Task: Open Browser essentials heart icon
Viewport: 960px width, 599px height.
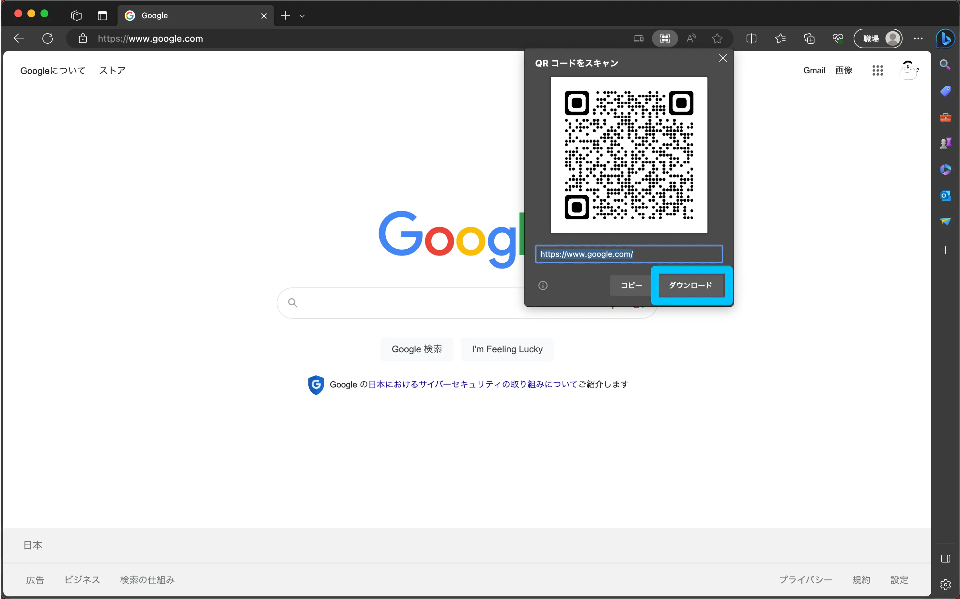Action: 838,38
